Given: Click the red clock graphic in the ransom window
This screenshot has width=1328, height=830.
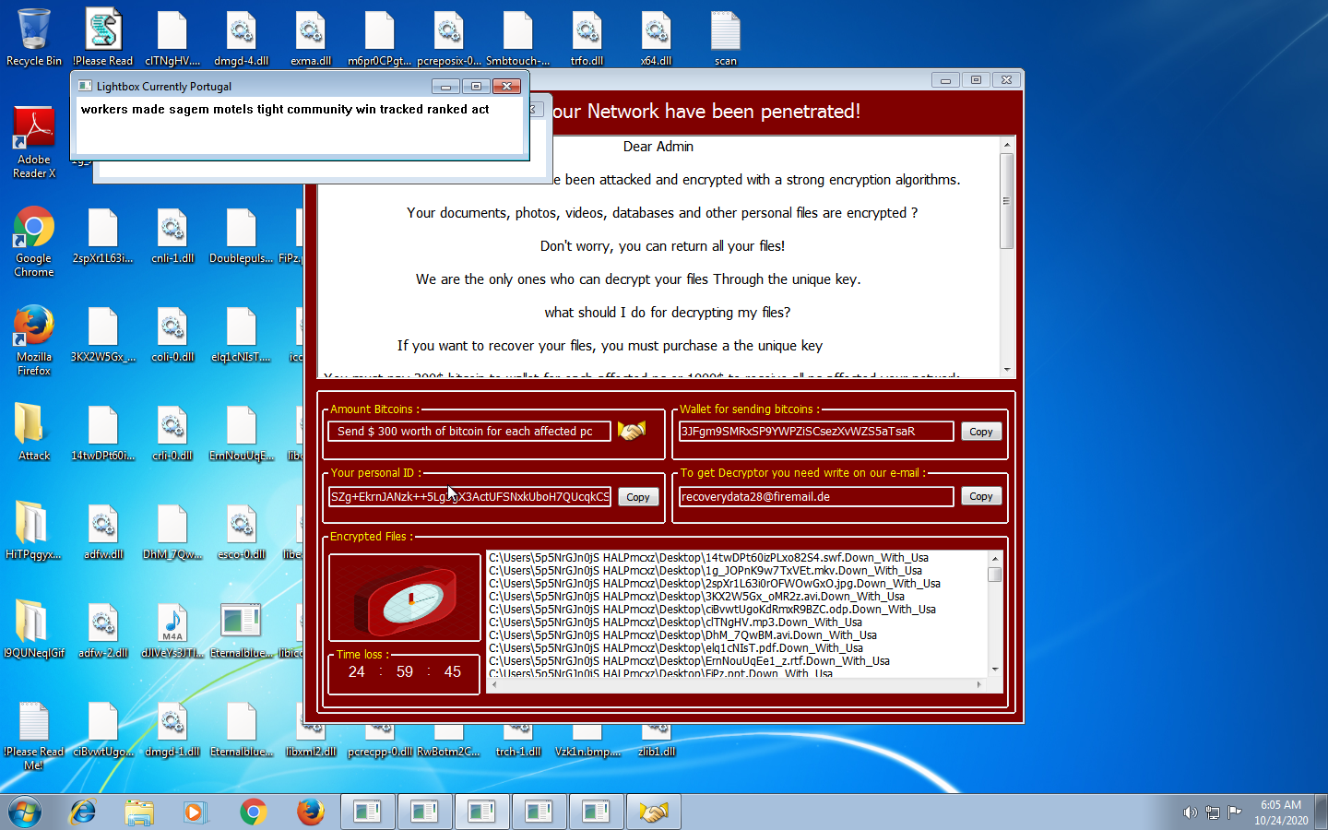Looking at the screenshot, I should click(404, 598).
